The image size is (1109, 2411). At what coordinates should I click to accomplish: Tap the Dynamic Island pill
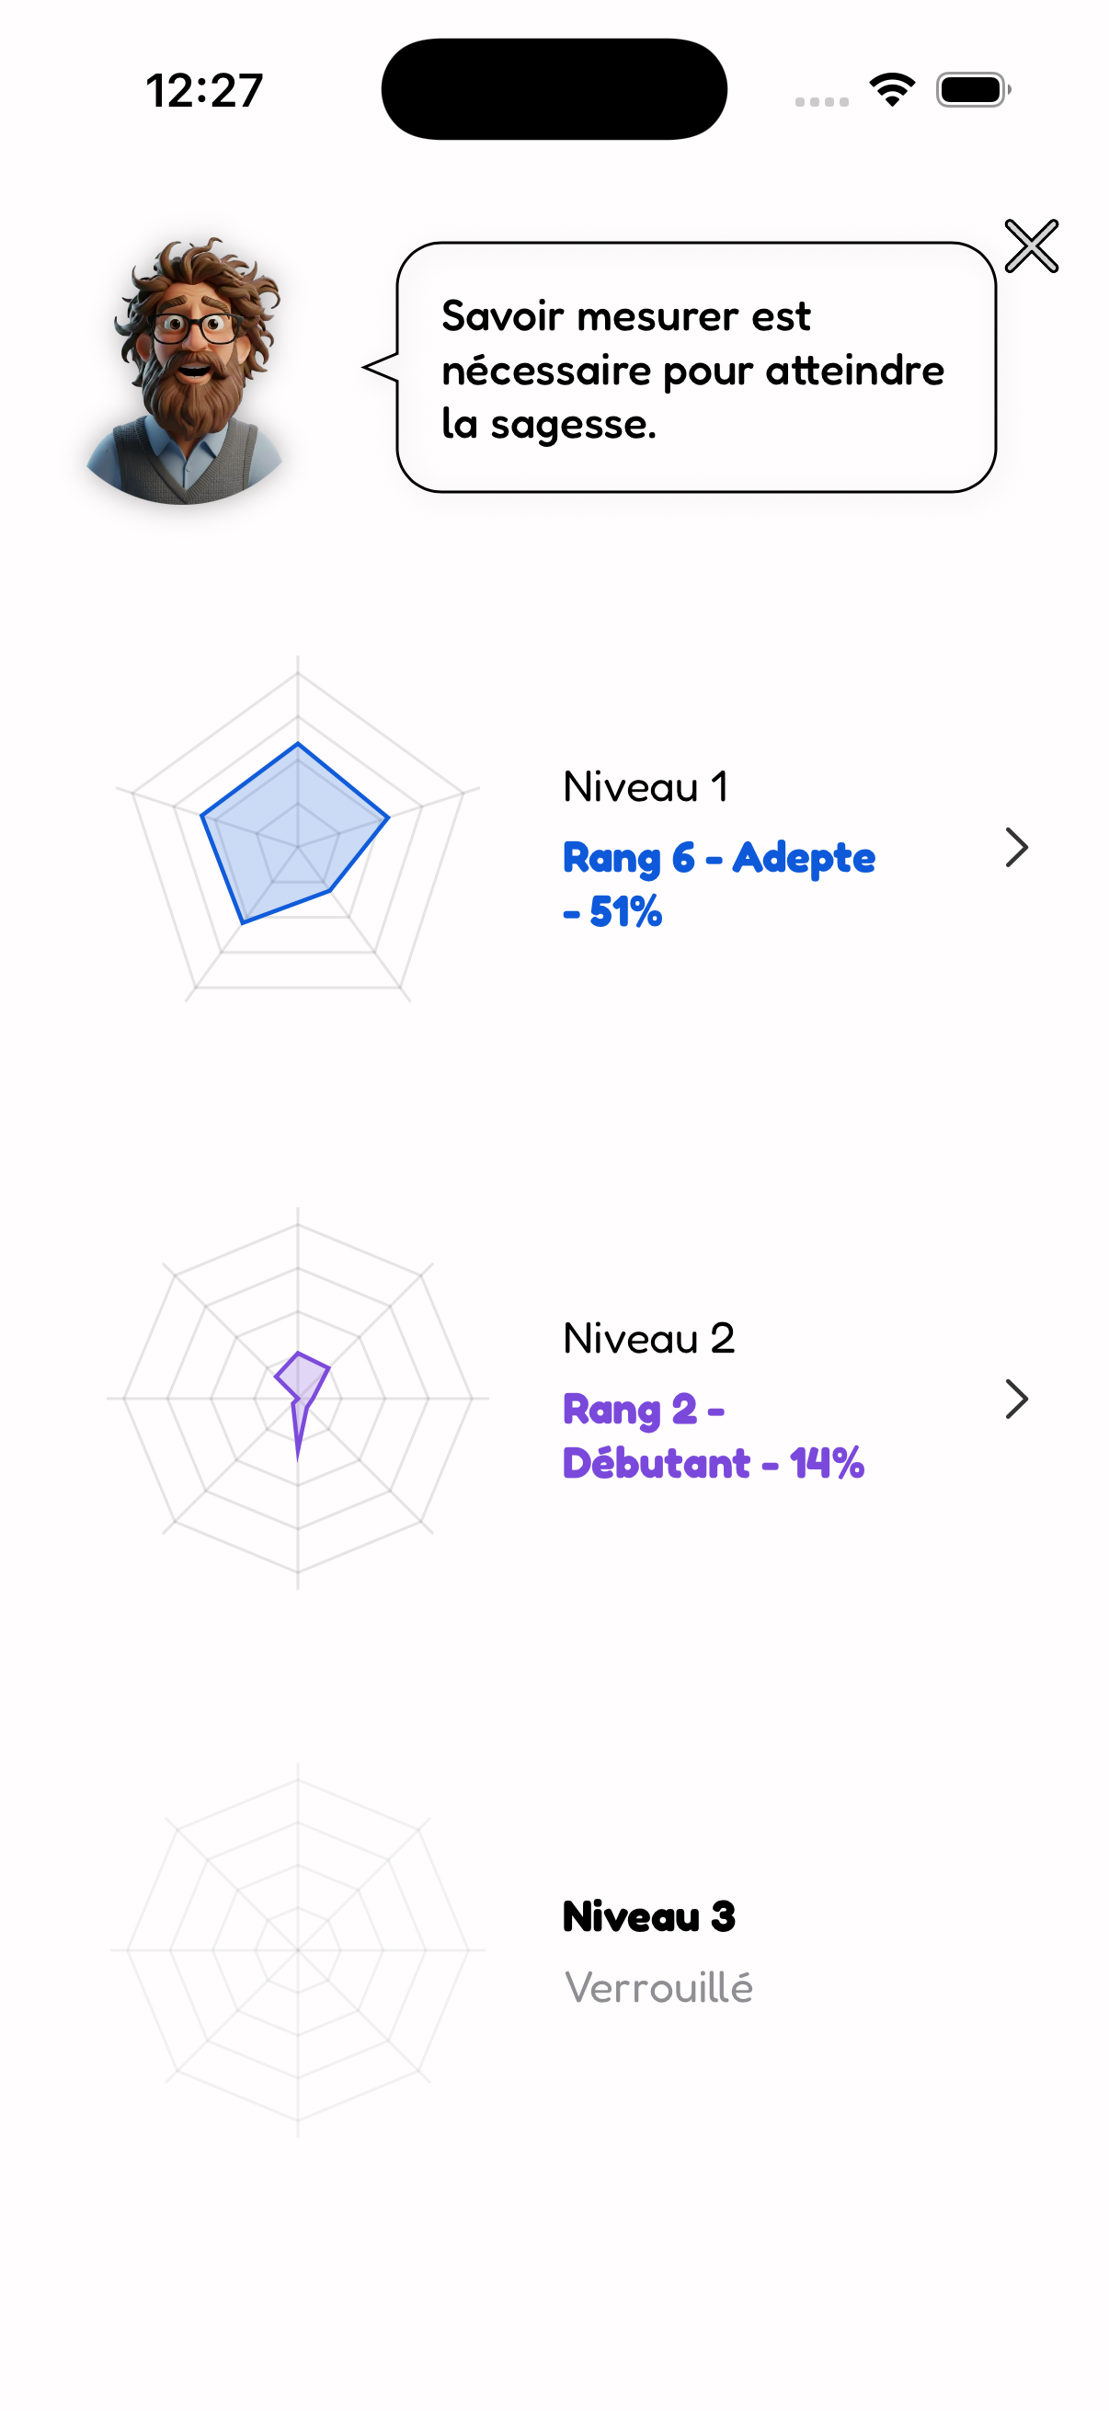pos(554,90)
